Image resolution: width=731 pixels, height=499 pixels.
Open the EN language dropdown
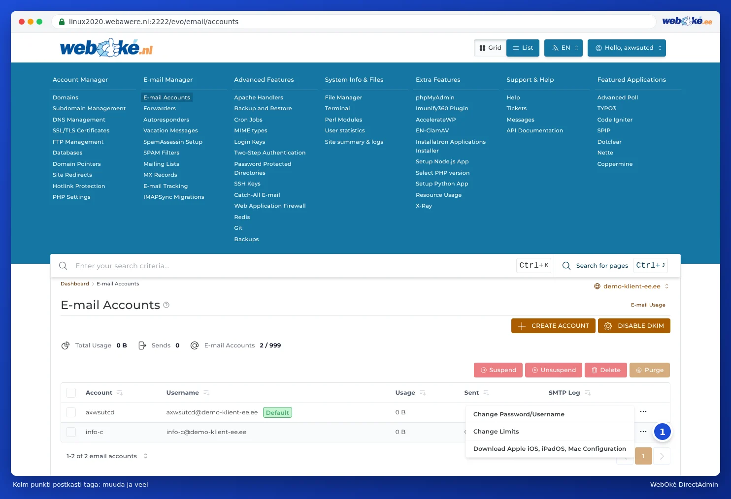click(x=564, y=48)
